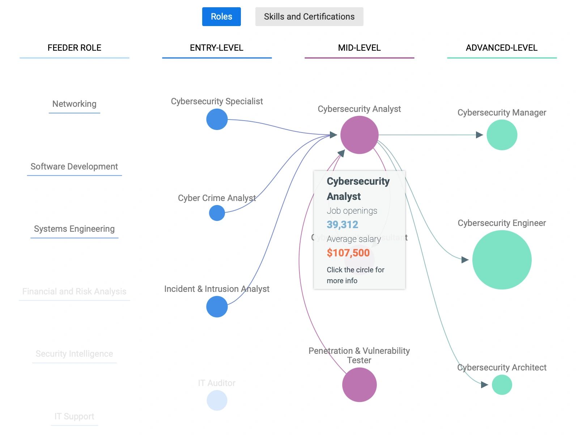Screen dimensions: 578x436
Task: Select the IT Support feeder role
Action: coord(74,416)
